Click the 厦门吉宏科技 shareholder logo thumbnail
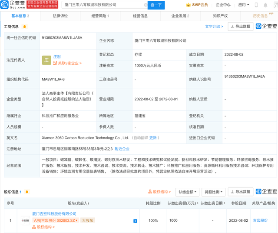 (x=25, y=220)
